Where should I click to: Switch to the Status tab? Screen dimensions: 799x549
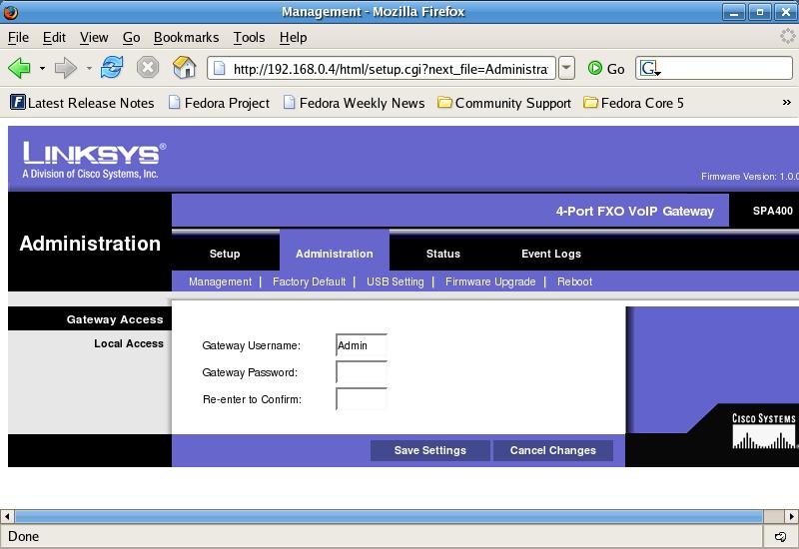(x=442, y=254)
